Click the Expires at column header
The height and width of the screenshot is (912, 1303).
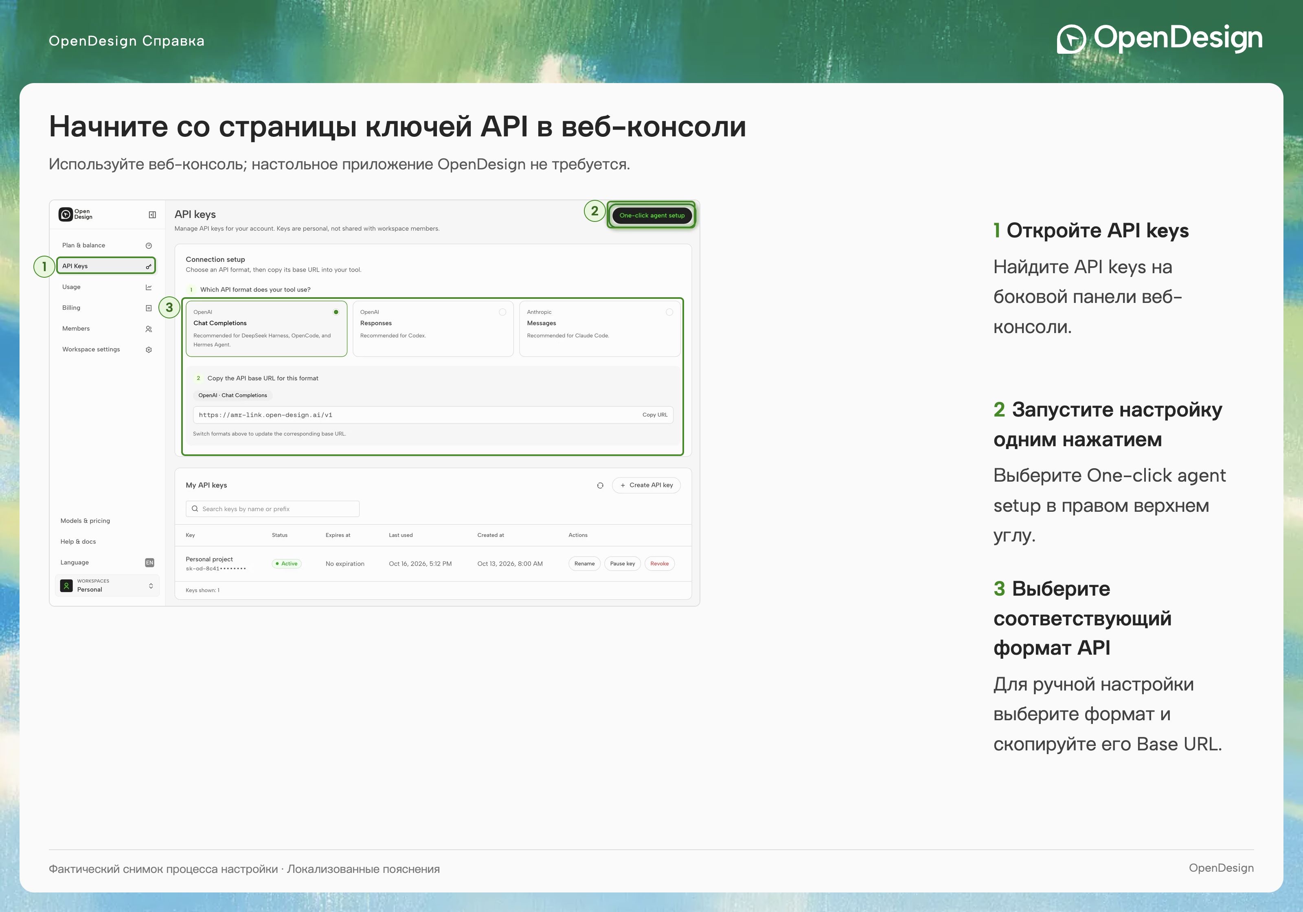[x=338, y=535]
